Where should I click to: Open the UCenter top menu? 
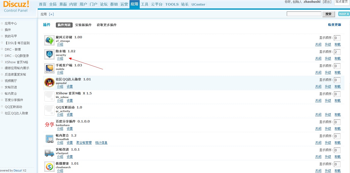coord(198,4)
